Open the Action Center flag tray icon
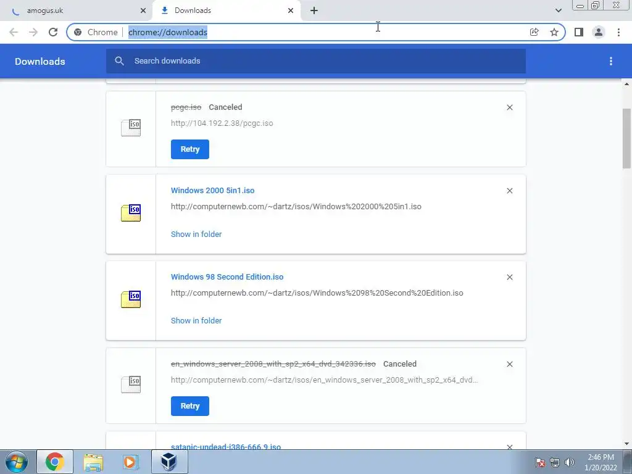The image size is (632, 474). (539, 462)
